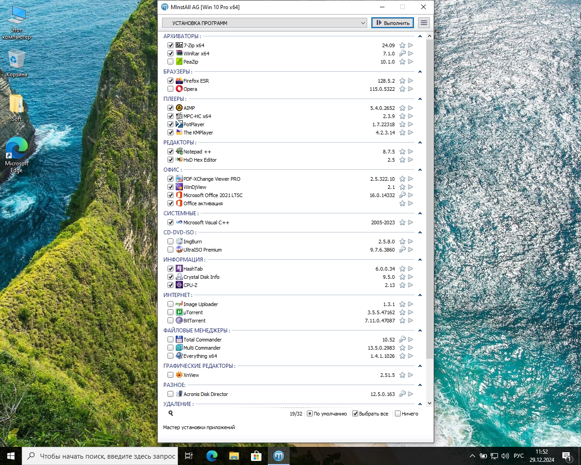
Task: Click the star icon for PDF-XChange Viewer PRO
Action: point(402,179)
